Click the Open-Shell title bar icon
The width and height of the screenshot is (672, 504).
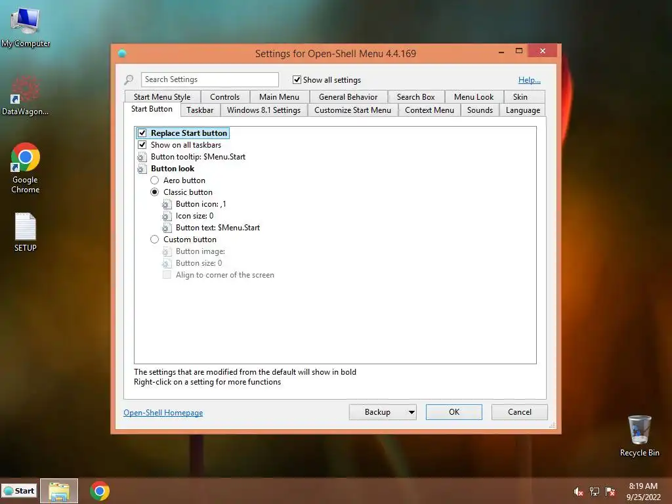(x=122, y=54)
